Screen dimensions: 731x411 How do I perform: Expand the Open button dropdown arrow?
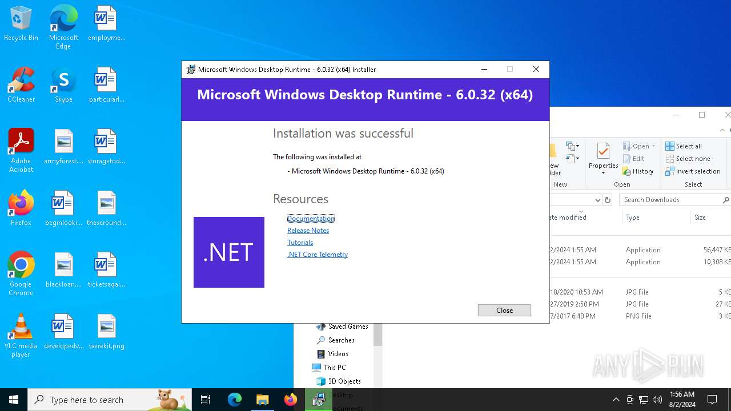(654, 146)
